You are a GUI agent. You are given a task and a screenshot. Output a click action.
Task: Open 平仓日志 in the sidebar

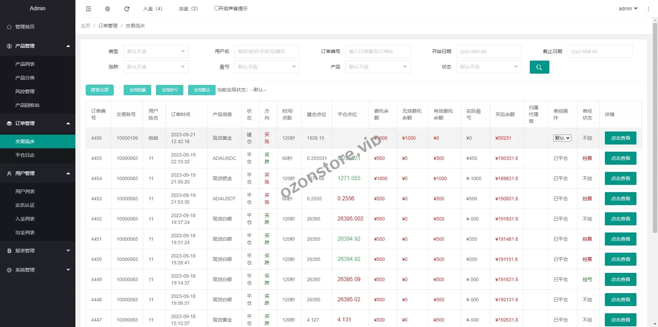pyautogui.click(x=25, y=155)
